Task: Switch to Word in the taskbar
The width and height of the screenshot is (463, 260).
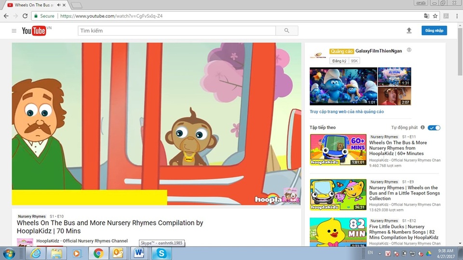Action: click(x=139, y=253)
